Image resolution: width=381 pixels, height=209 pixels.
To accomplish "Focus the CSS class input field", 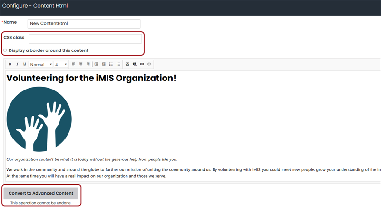I will tap(85, 39).
